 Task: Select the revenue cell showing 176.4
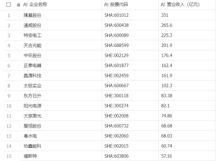[x=167, y=56]
